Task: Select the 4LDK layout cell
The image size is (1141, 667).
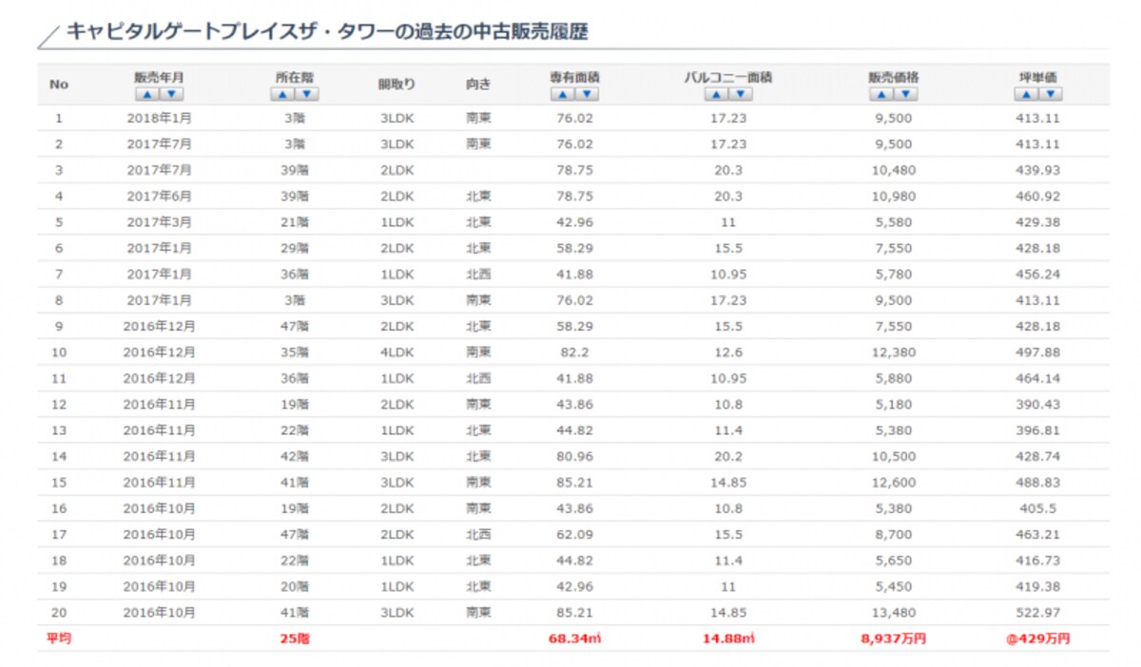Action: coord(396,353)
